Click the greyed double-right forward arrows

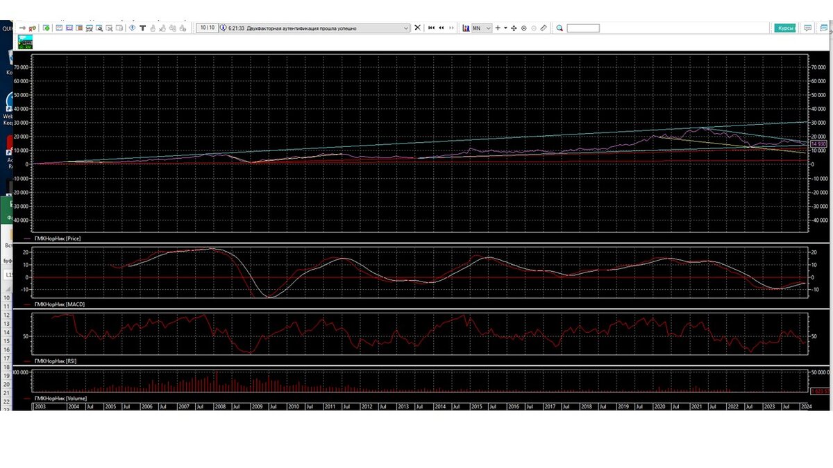(453, 28)
